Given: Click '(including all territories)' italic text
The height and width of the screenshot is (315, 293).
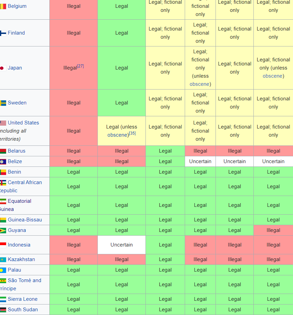Looking at the screenshot, I should [x=13, y=135].
